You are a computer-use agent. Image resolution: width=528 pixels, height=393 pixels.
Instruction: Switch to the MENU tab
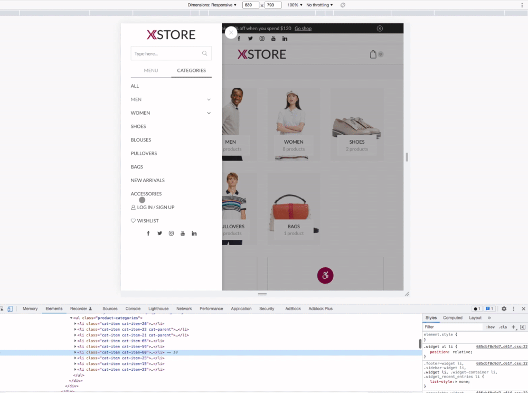pos(151,70)
